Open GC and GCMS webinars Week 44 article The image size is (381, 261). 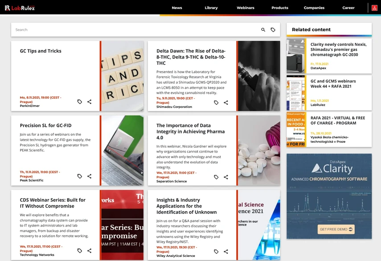333,84
